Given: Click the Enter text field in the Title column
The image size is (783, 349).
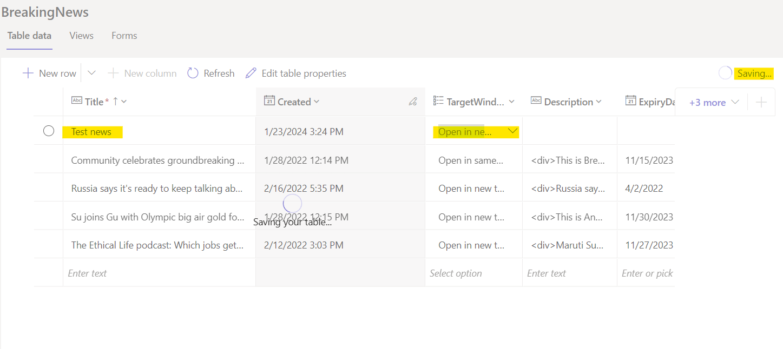Looking at the screenshot, I should pos(108,273).
